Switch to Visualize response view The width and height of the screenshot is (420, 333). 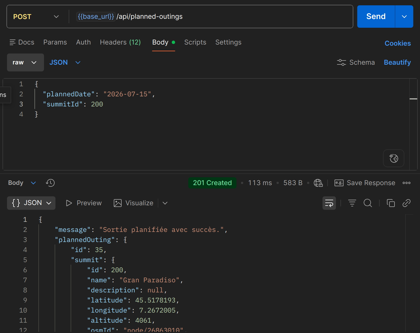[134, 203]
